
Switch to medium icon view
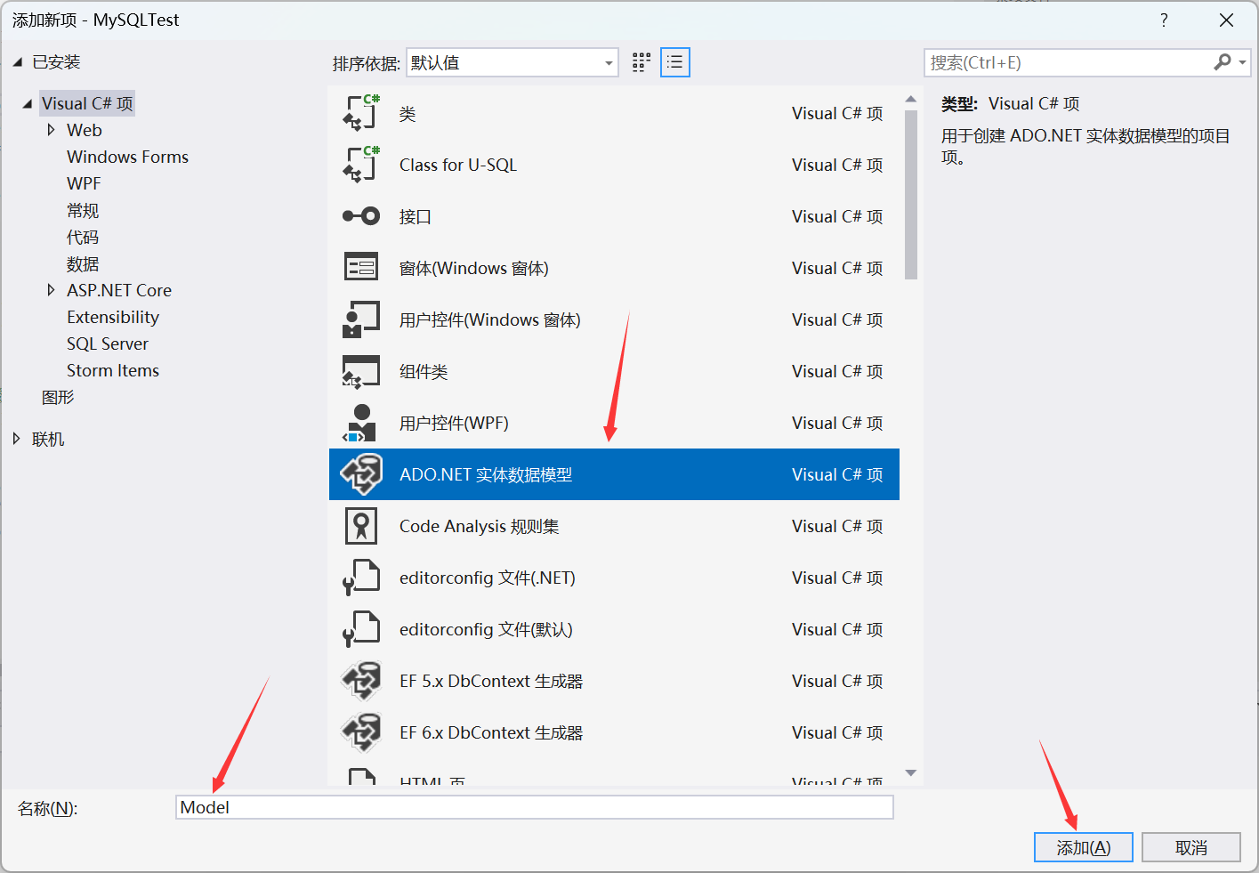tap(641, 62)
